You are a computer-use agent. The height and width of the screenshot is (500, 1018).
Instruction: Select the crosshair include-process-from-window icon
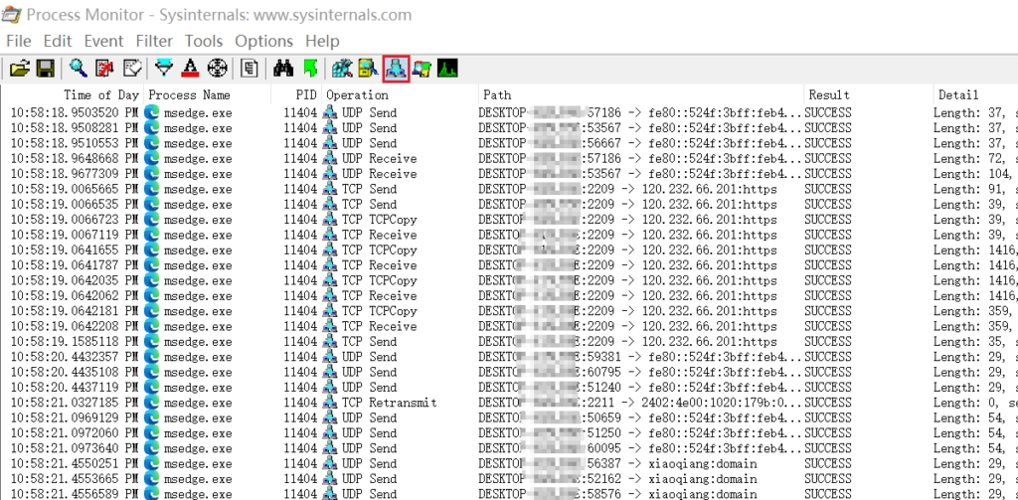point(218,69)
